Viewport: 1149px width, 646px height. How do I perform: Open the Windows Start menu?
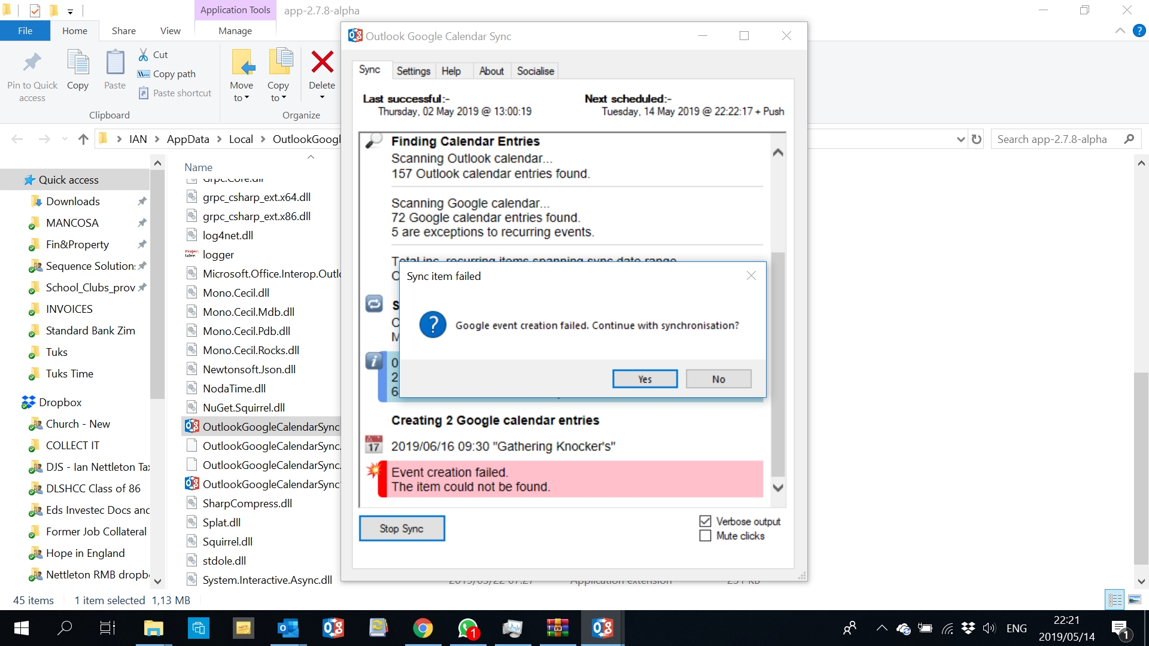(22, 628)
